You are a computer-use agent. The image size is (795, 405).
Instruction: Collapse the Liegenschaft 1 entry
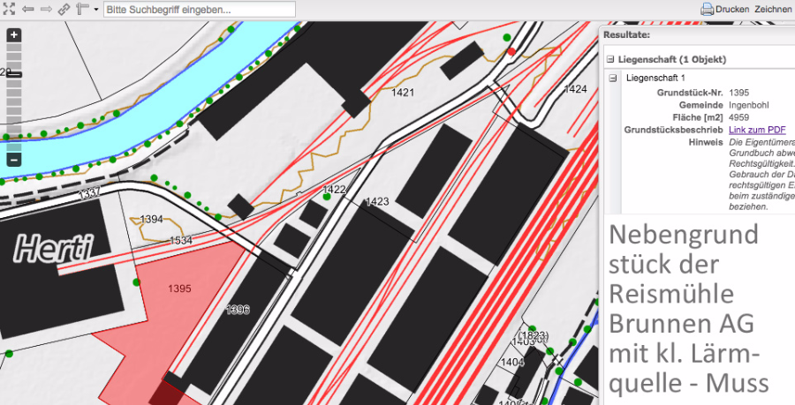(613, 78)
